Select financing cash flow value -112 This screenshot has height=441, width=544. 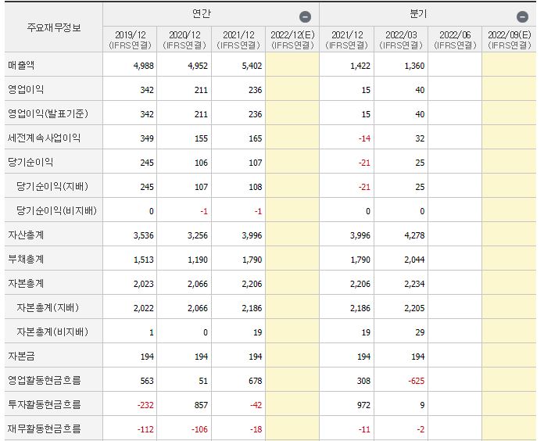145,429
